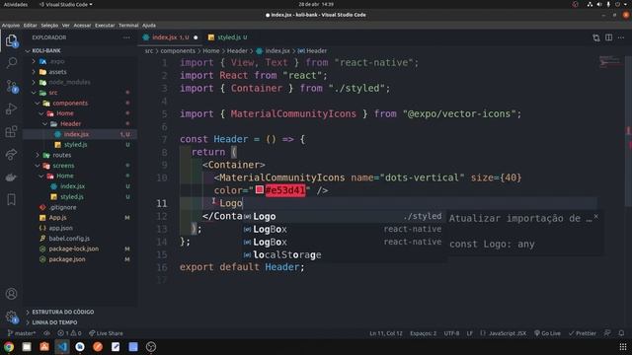Switch to the index.jsx editor tab

(x=170, y=37)
